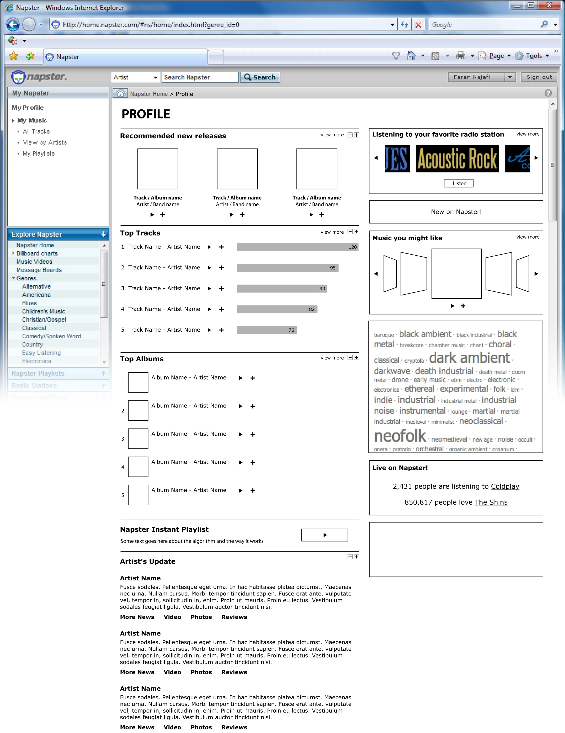Click the Favorites star icon

pos(14,56)
